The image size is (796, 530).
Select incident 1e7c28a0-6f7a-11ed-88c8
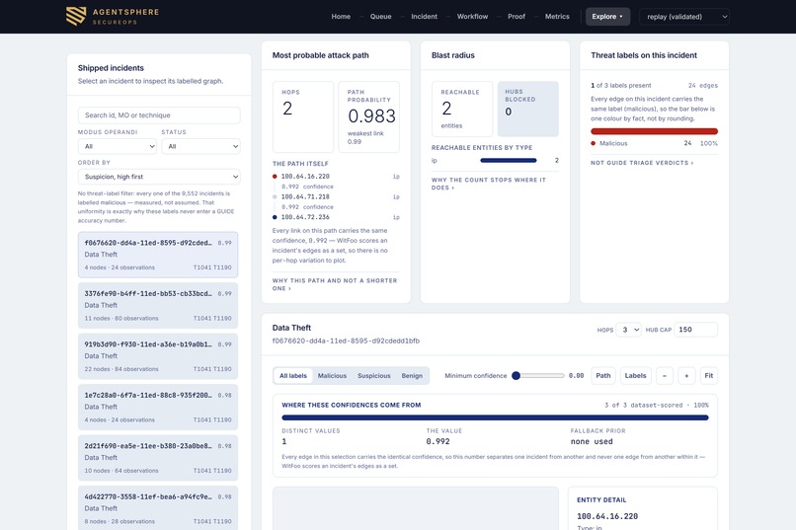pos(158,407)
